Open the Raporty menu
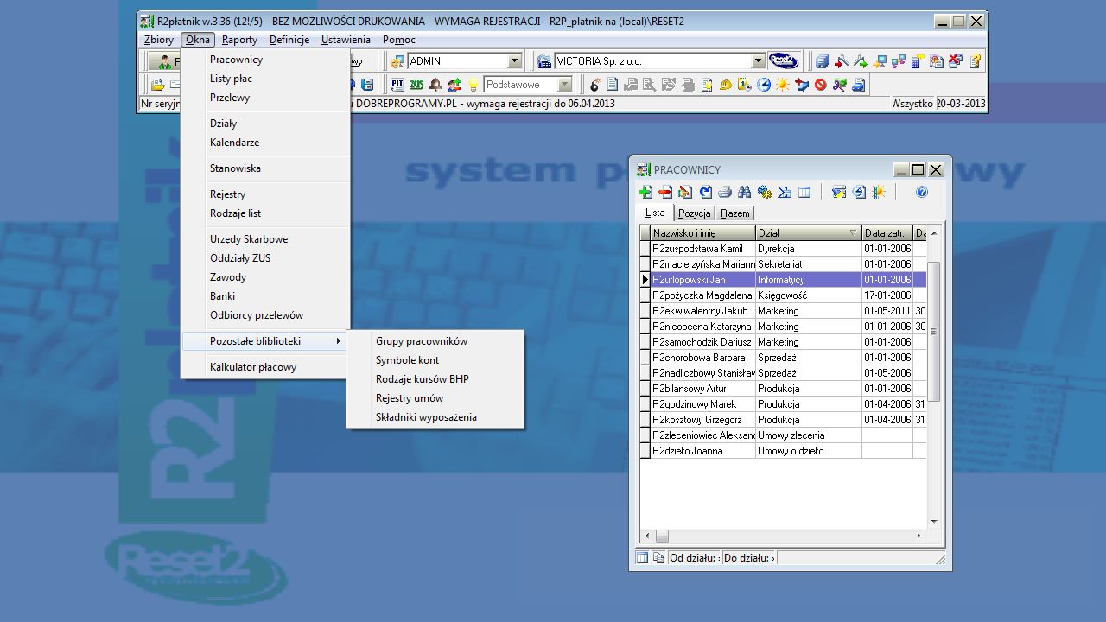 tap(239, 40)
